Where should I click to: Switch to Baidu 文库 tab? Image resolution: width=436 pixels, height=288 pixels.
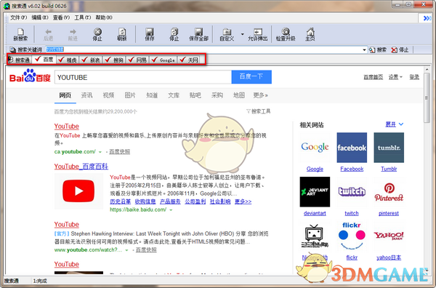(x=174, y=95)
